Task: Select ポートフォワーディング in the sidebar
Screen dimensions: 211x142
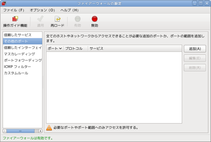Action: pos(22,60)
